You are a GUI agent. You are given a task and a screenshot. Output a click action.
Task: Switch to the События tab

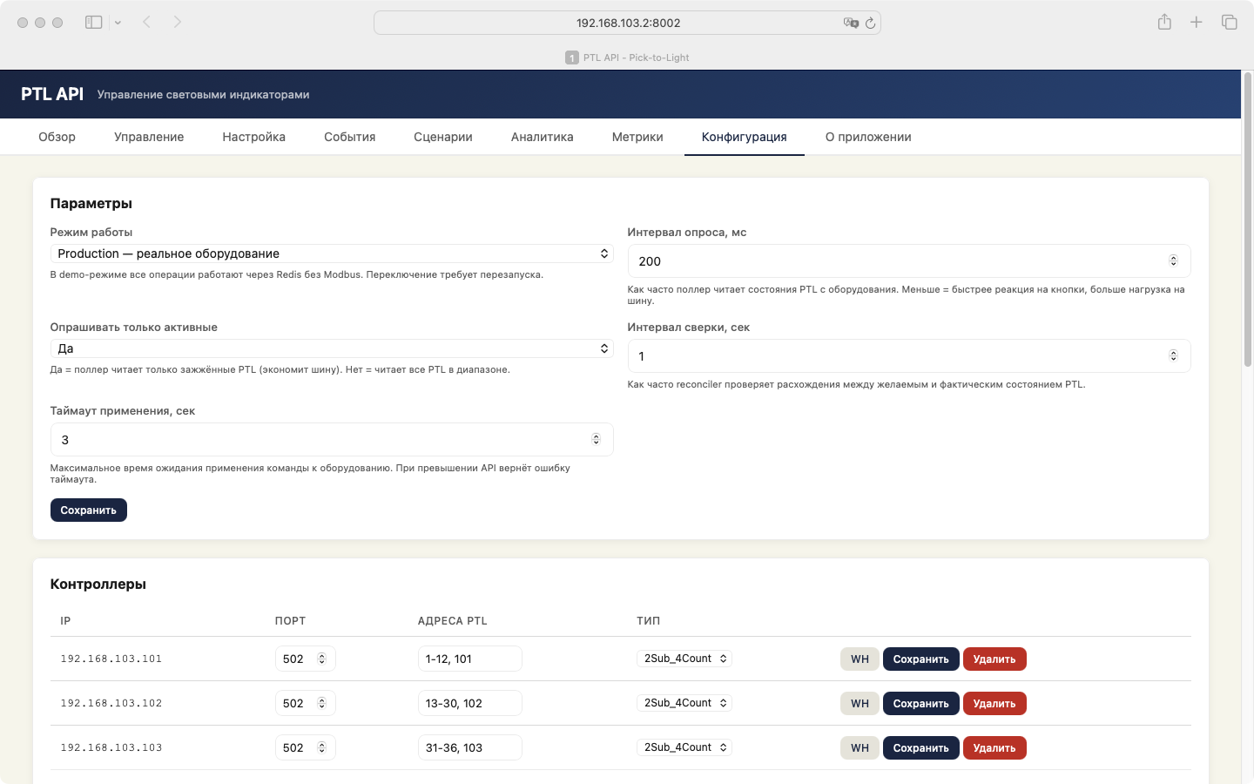click(x=349, y=137)
